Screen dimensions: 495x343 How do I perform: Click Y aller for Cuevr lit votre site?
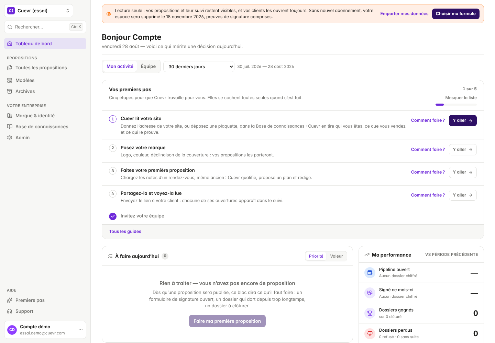(x=463, y=120)
